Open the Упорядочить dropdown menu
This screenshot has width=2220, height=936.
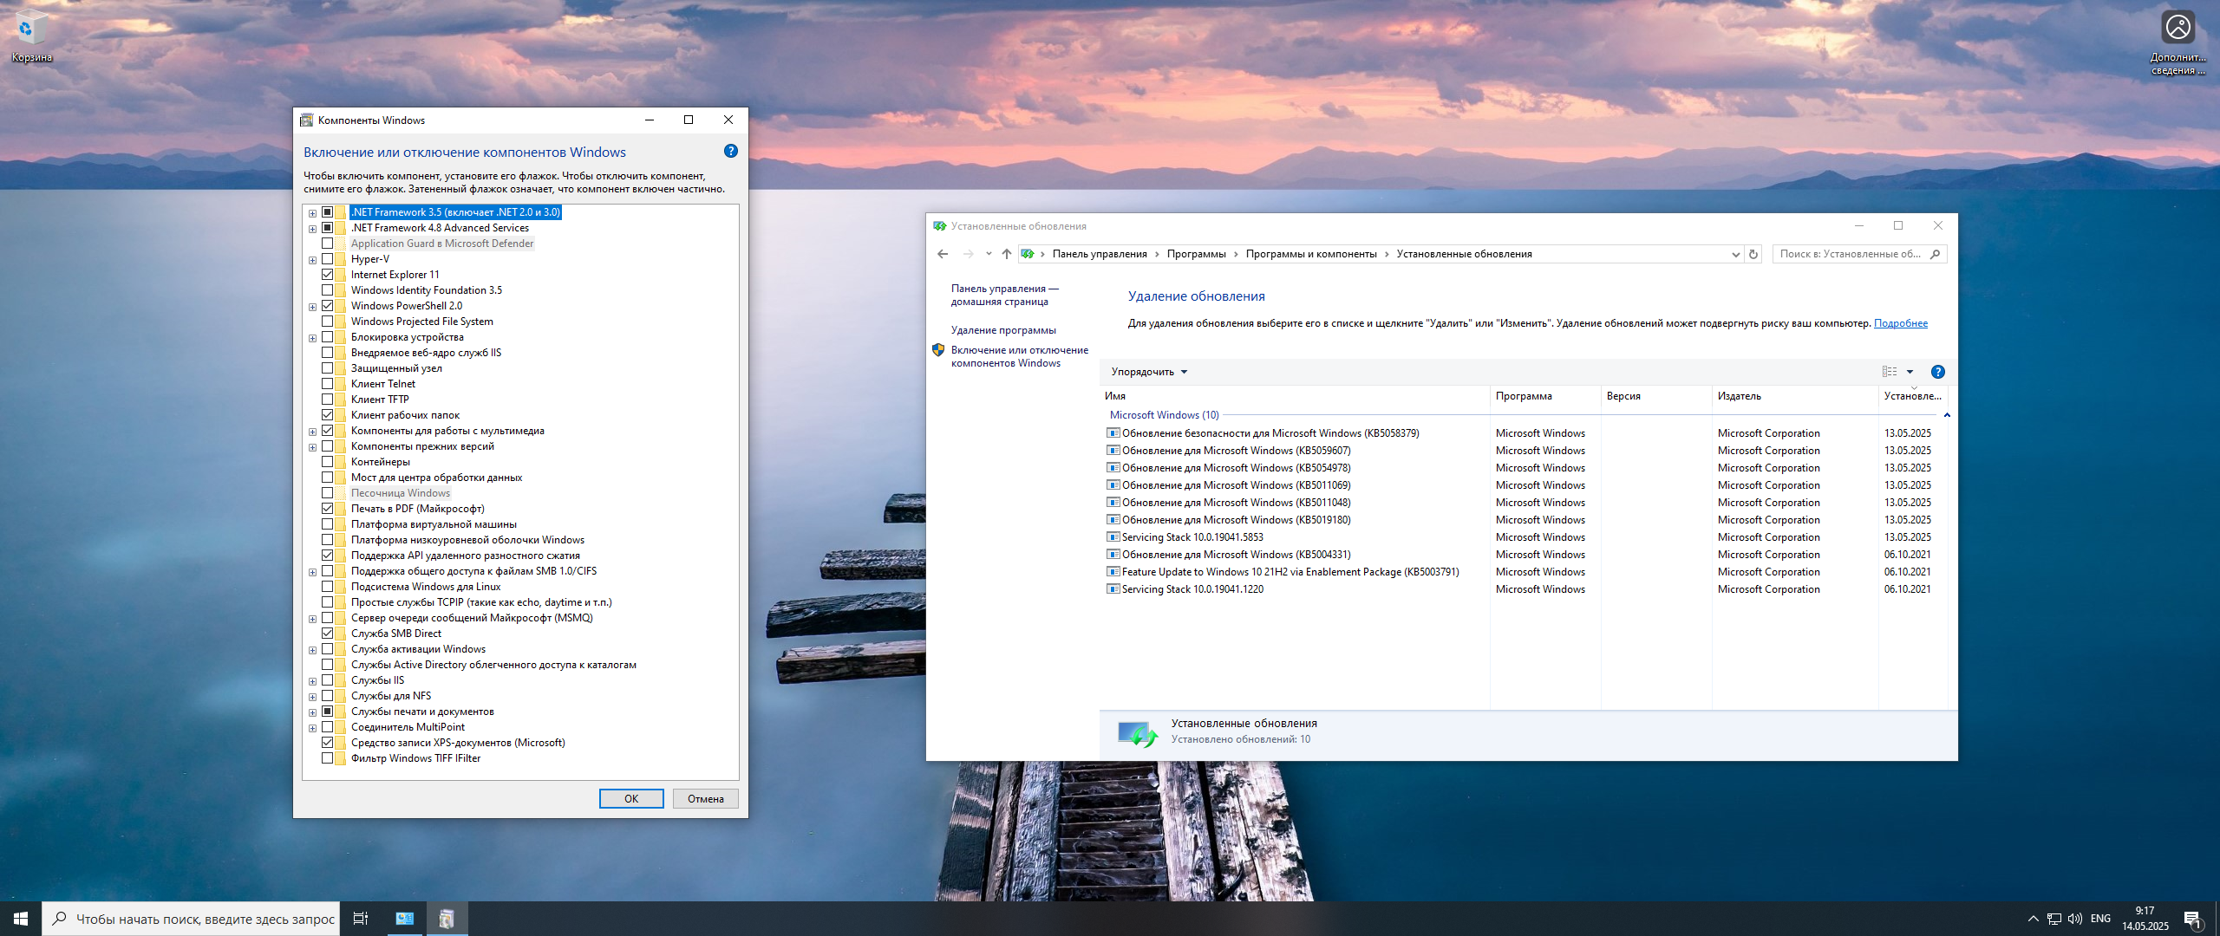[1149, 372]
